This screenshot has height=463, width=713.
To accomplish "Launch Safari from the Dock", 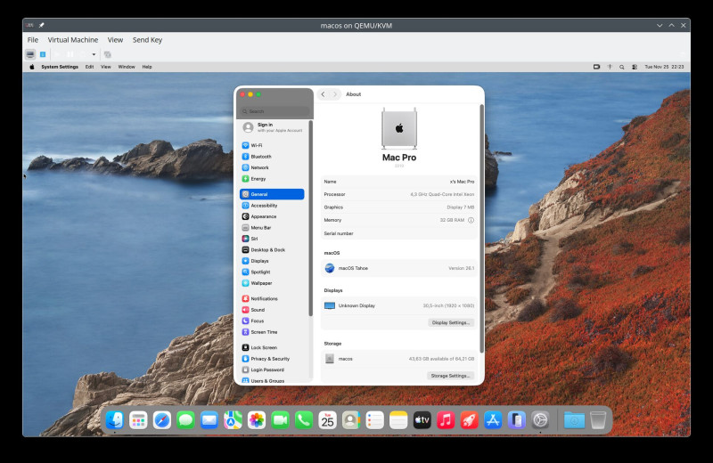I will pos(161,420).
